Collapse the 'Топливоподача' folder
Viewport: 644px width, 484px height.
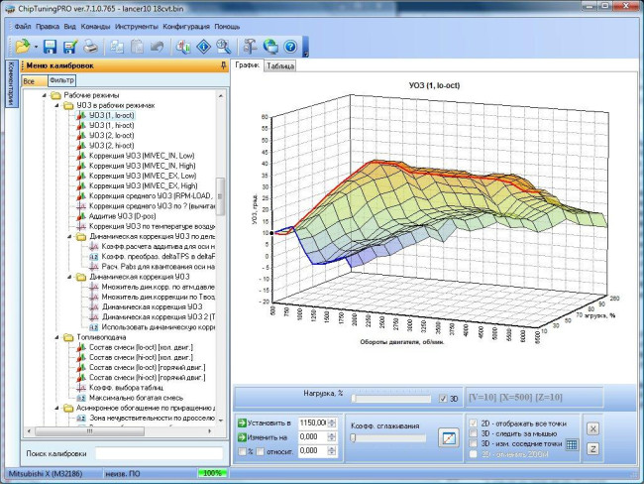(57, 337)
